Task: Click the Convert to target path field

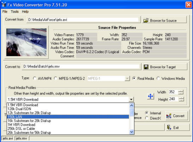Action: pyautogui.click(x=81, y=66)
